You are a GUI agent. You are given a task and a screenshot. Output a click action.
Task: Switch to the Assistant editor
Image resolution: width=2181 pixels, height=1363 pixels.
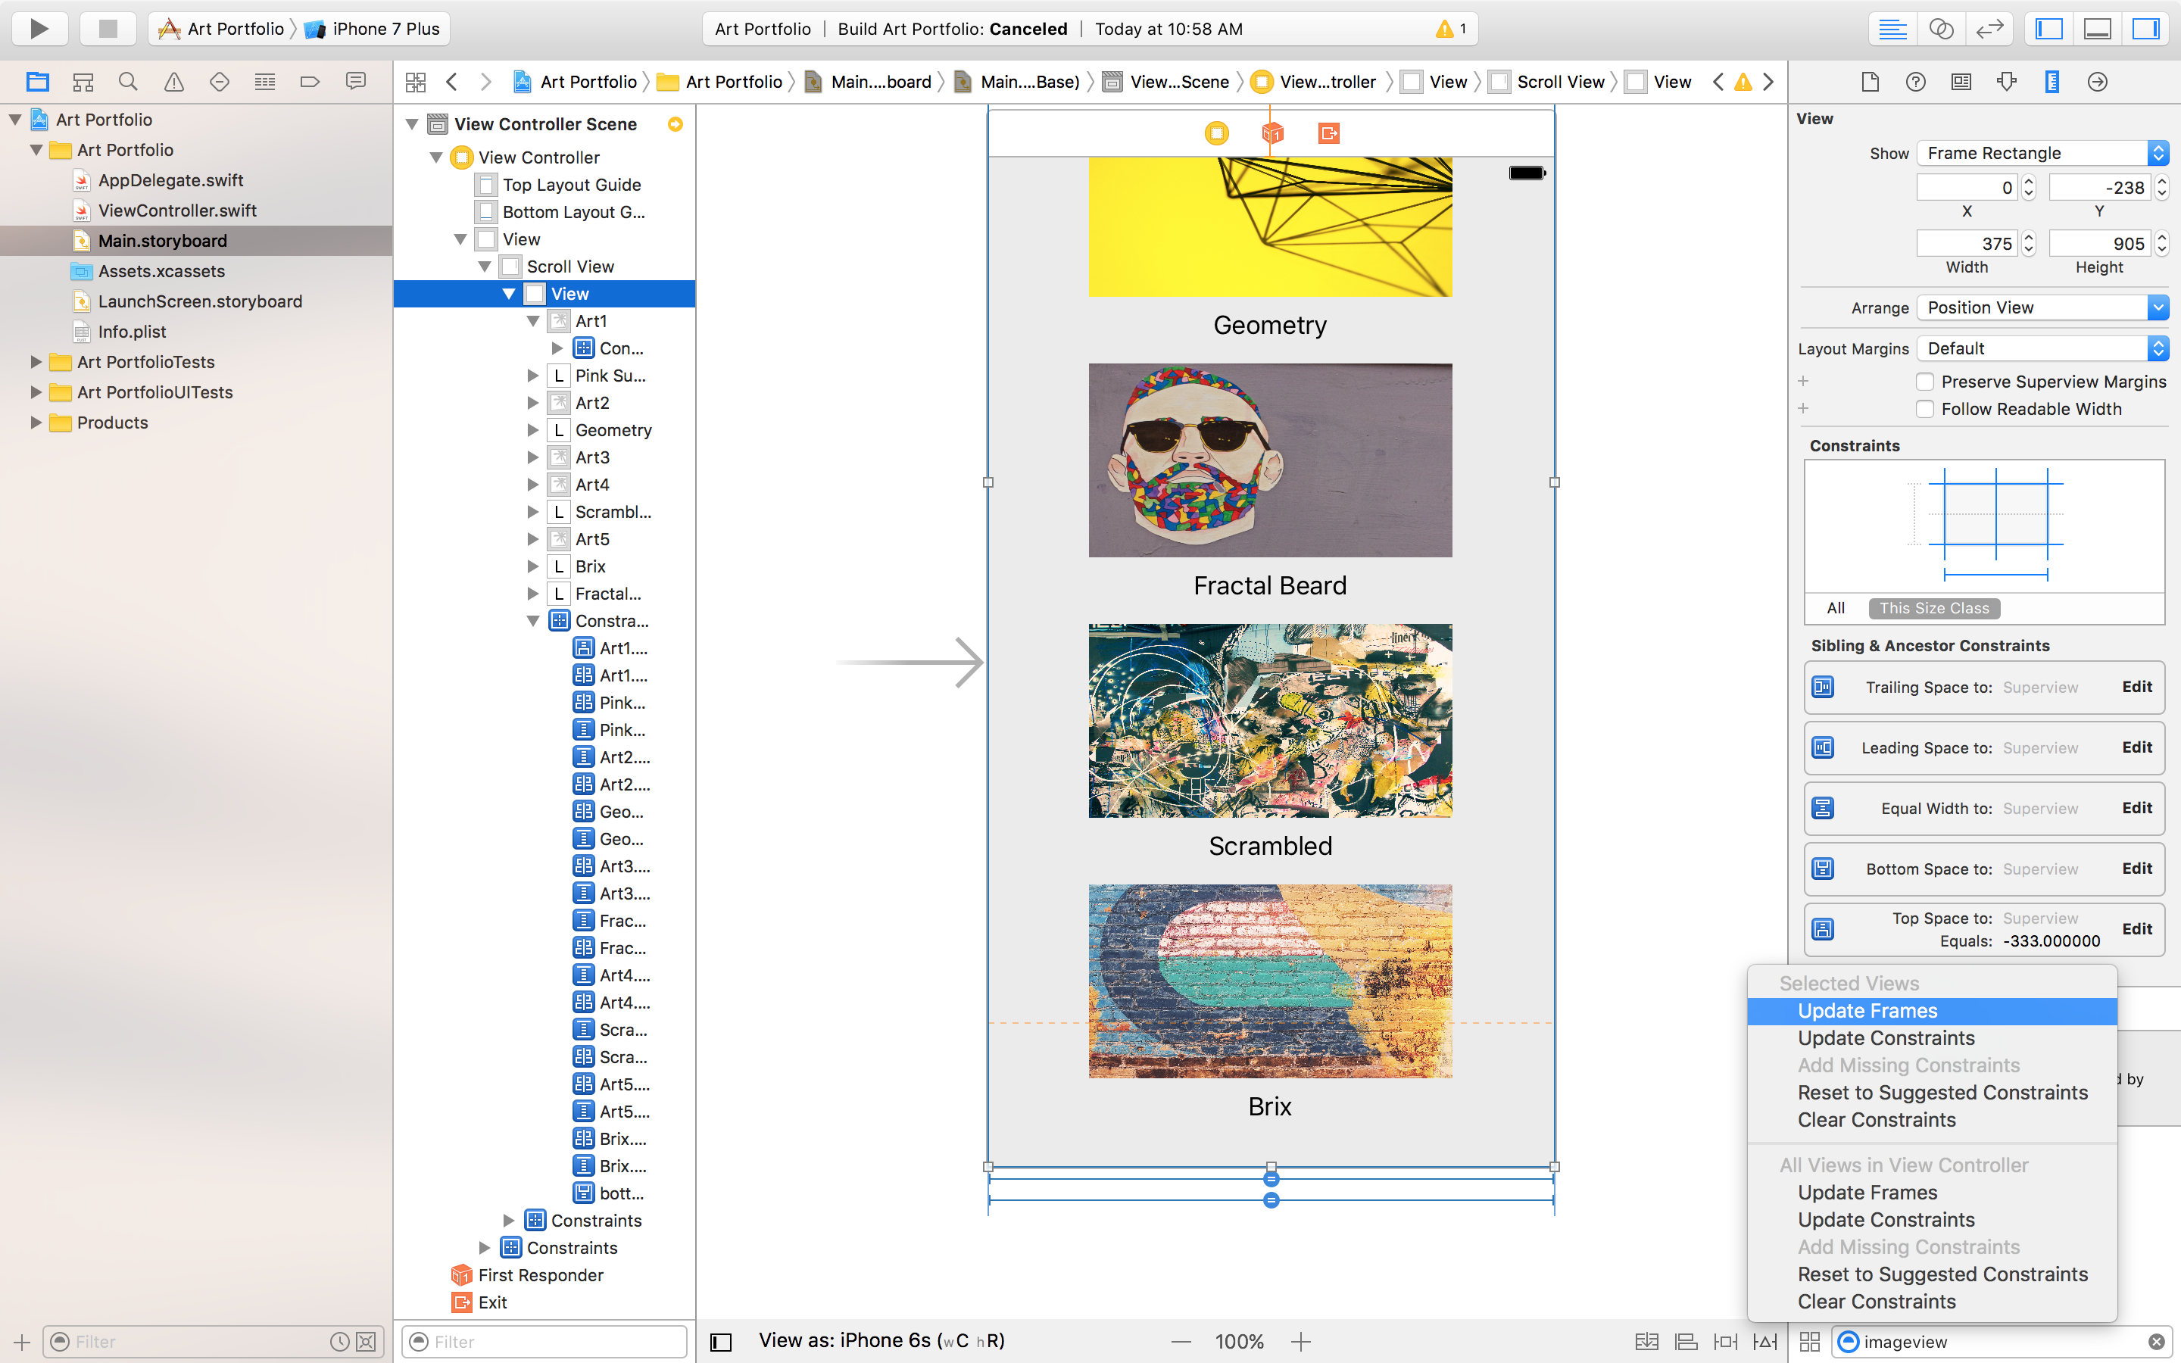click(1942, 28)
